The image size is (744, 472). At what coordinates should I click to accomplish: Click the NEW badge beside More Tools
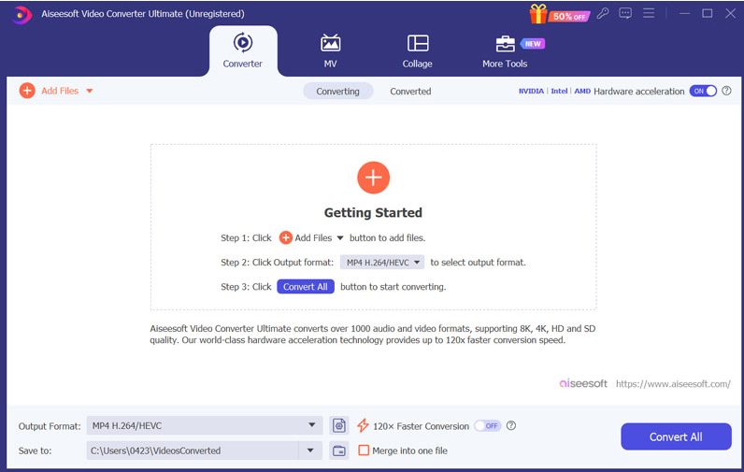(x=533, y=44)
